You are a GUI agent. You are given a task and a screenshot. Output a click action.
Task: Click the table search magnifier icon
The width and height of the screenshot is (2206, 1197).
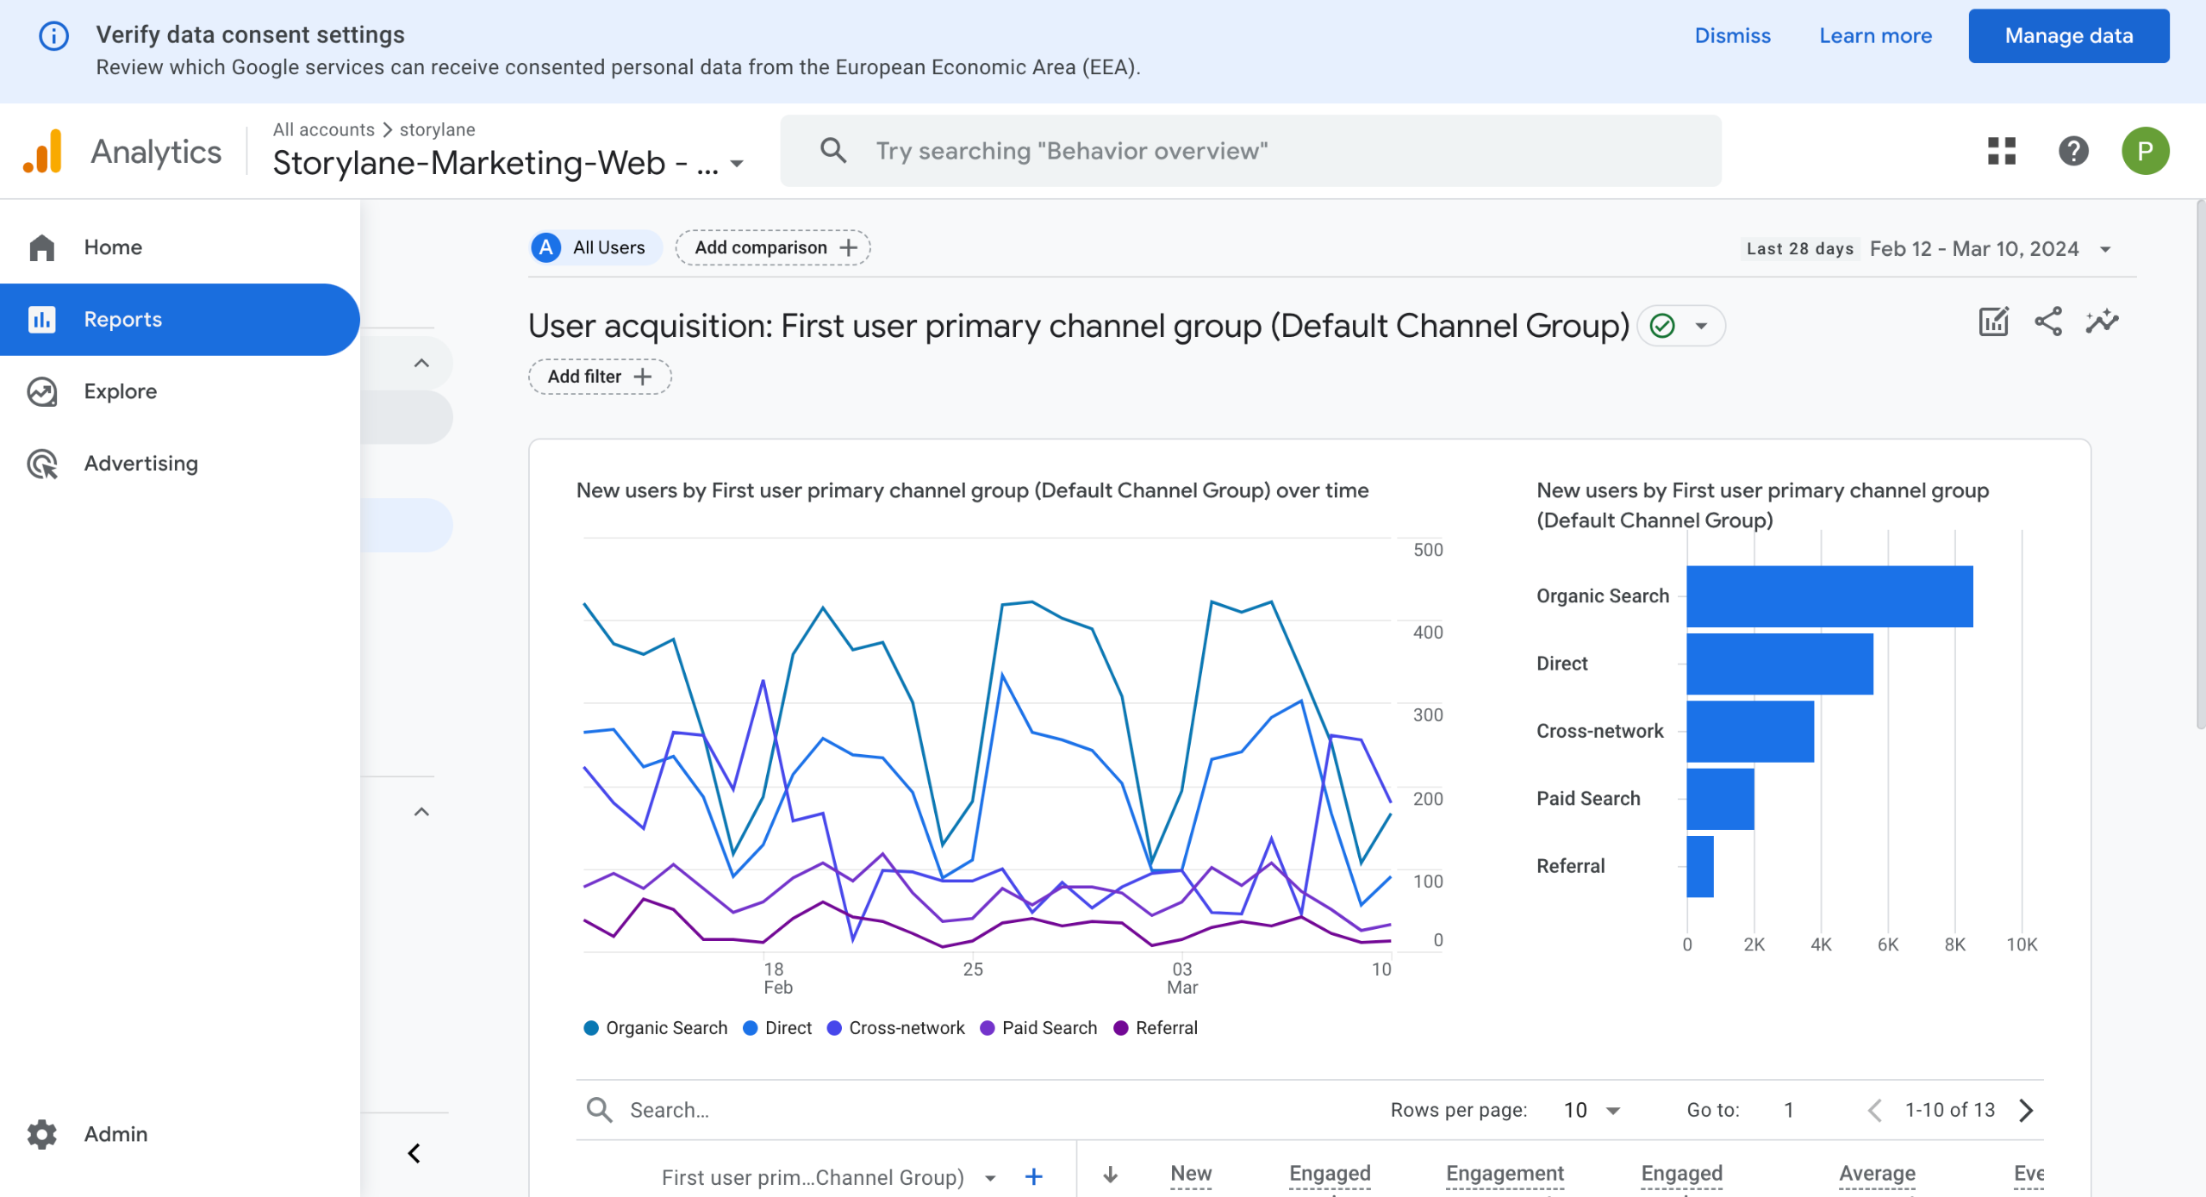[x=600, y=1110]
